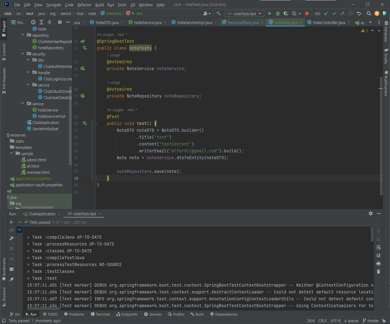Update project with Git blue arrow
390x324 pixels.
pyautogui.click(x=326, y=13)
